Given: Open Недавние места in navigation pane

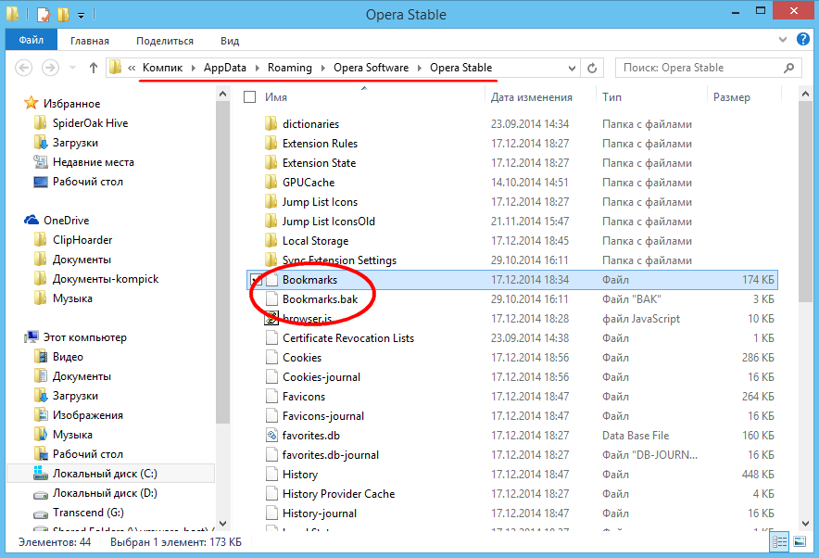Looking at the screenshot, I should [93, 162].
